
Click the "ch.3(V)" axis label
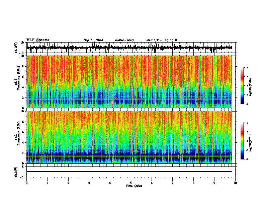tap(16, 172)
